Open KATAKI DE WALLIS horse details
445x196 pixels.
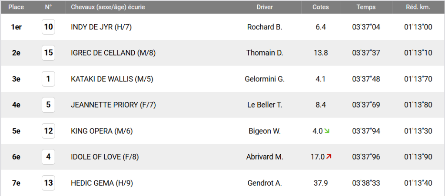pos(112,79)
